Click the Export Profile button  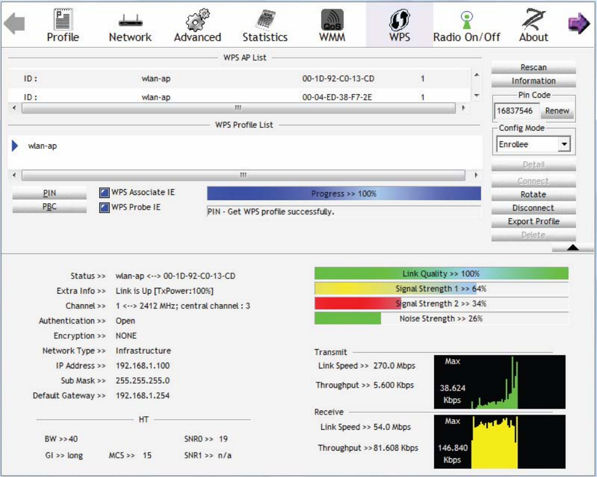(533, 221)
